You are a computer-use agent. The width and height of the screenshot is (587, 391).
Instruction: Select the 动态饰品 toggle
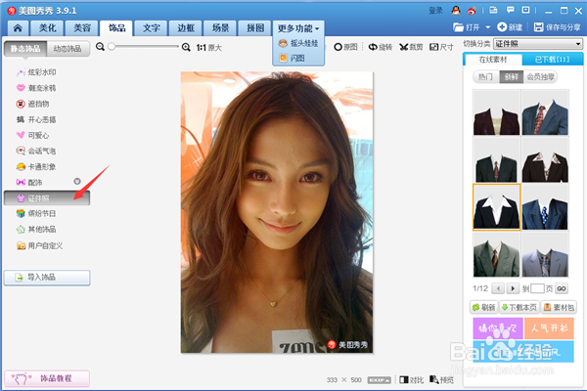pos(68,49)
